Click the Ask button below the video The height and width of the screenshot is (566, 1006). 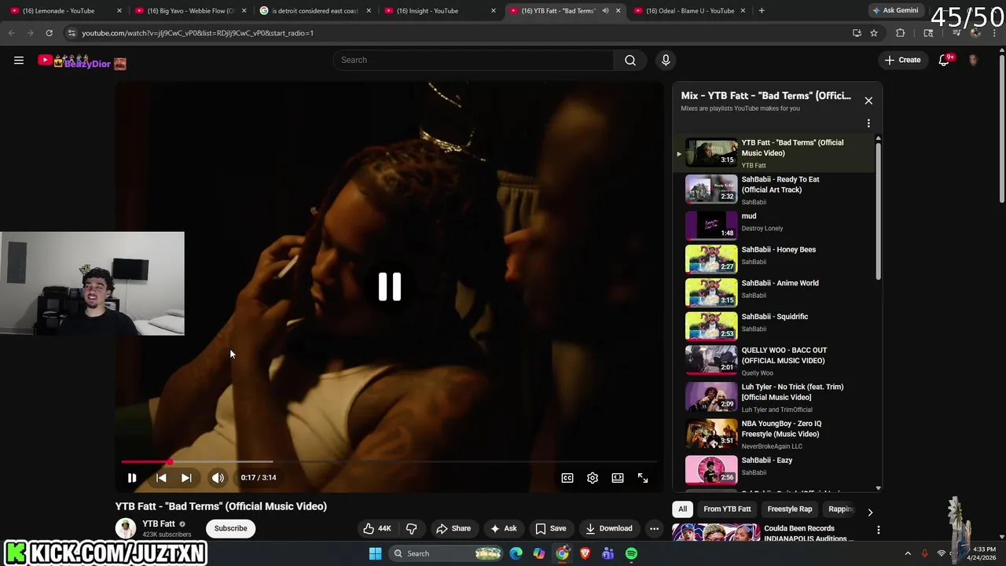point(504,528)
